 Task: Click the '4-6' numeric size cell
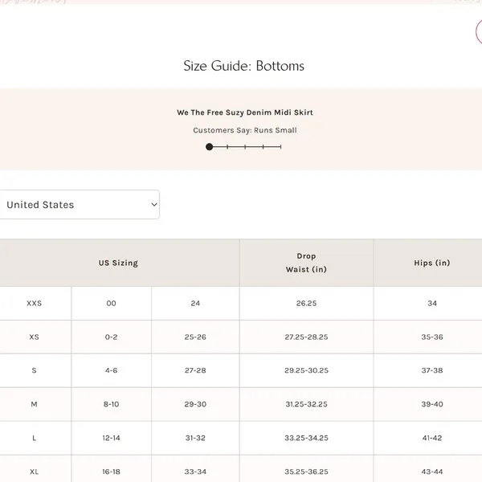[x=112, y=370]
